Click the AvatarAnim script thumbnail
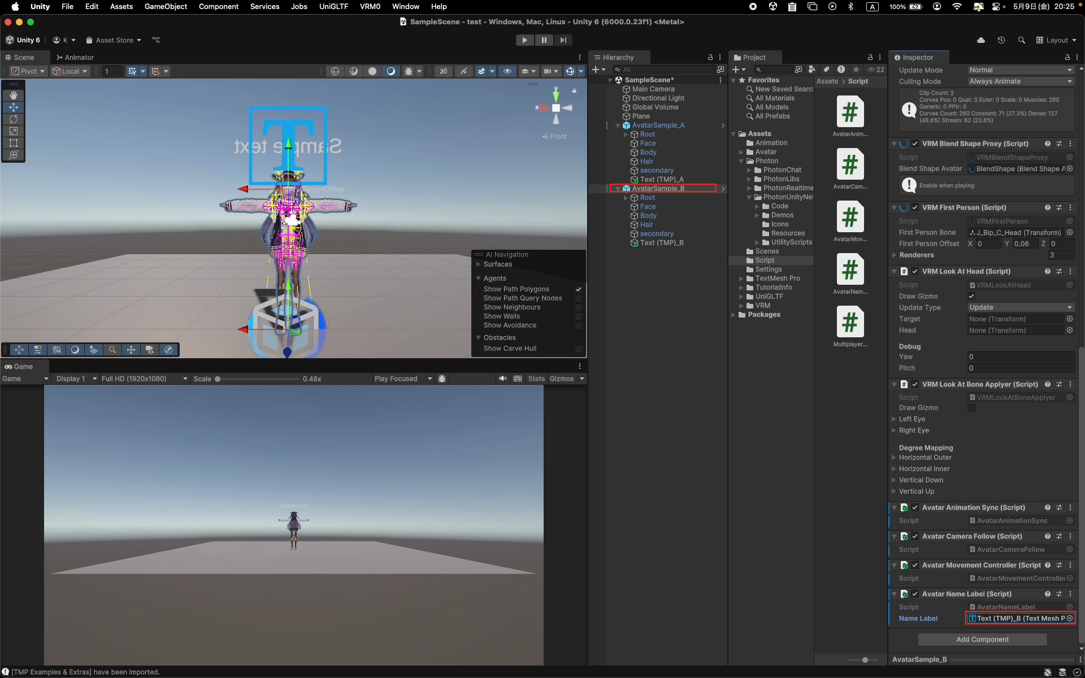The image size is (1085, 678). pos(850,112)
